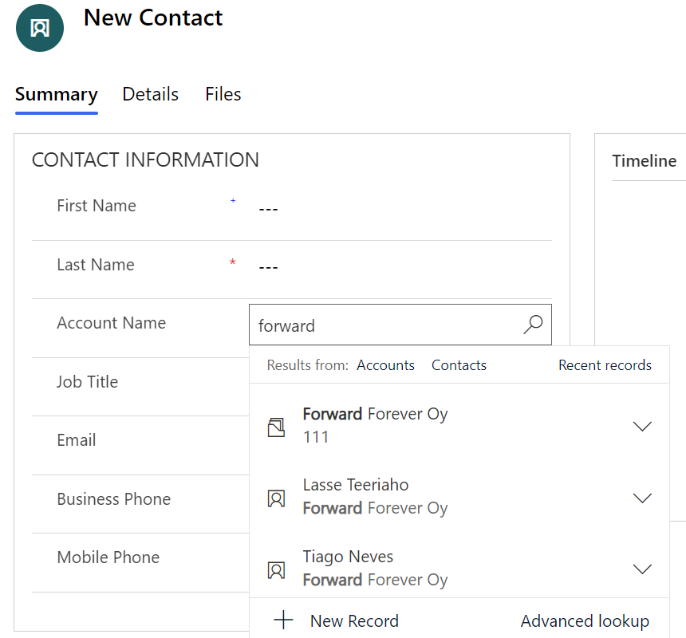Click the plus icon for New Record
Screen dimensions: 686x638
point(283,620)
